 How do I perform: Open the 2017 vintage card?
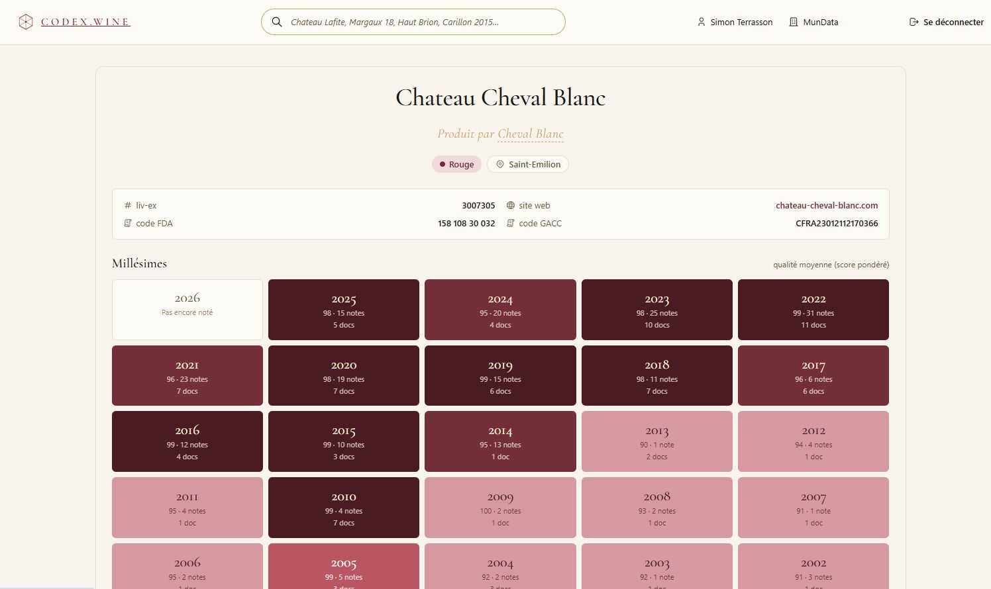(x=813, y=375)
